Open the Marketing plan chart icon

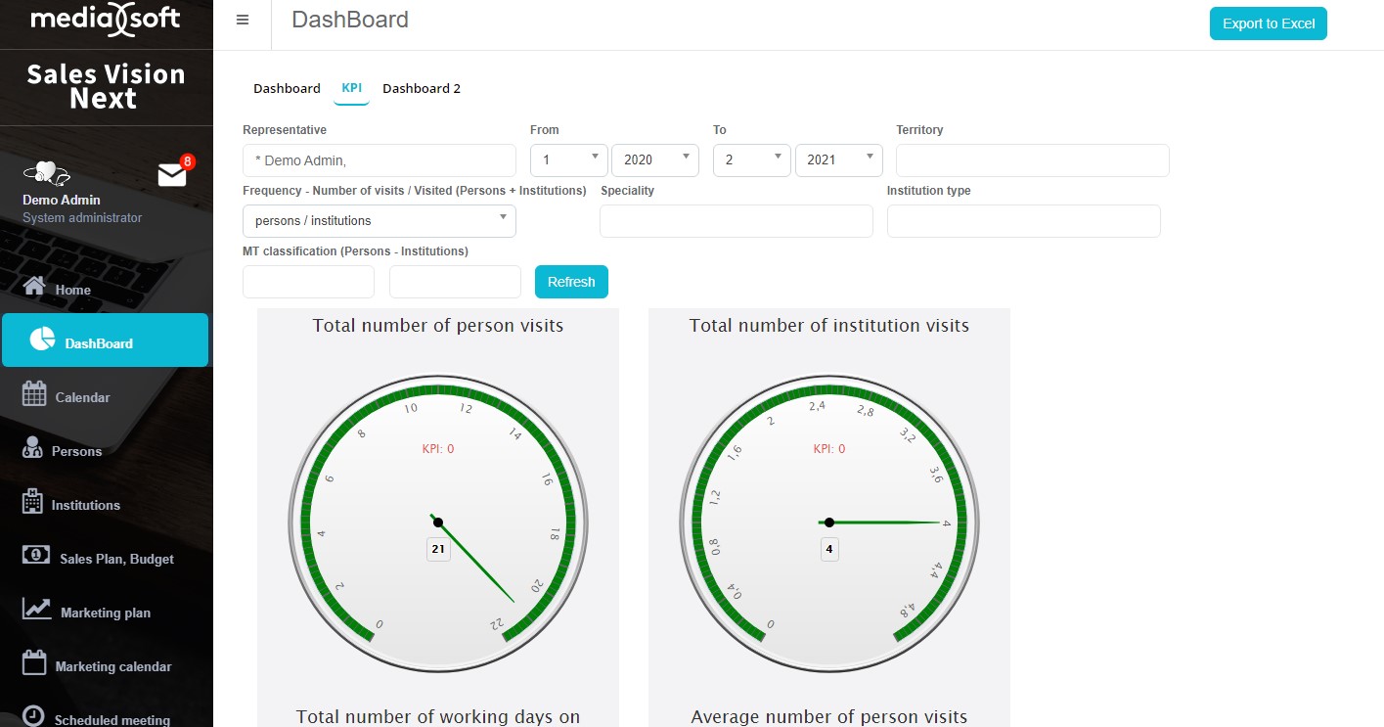37,609
